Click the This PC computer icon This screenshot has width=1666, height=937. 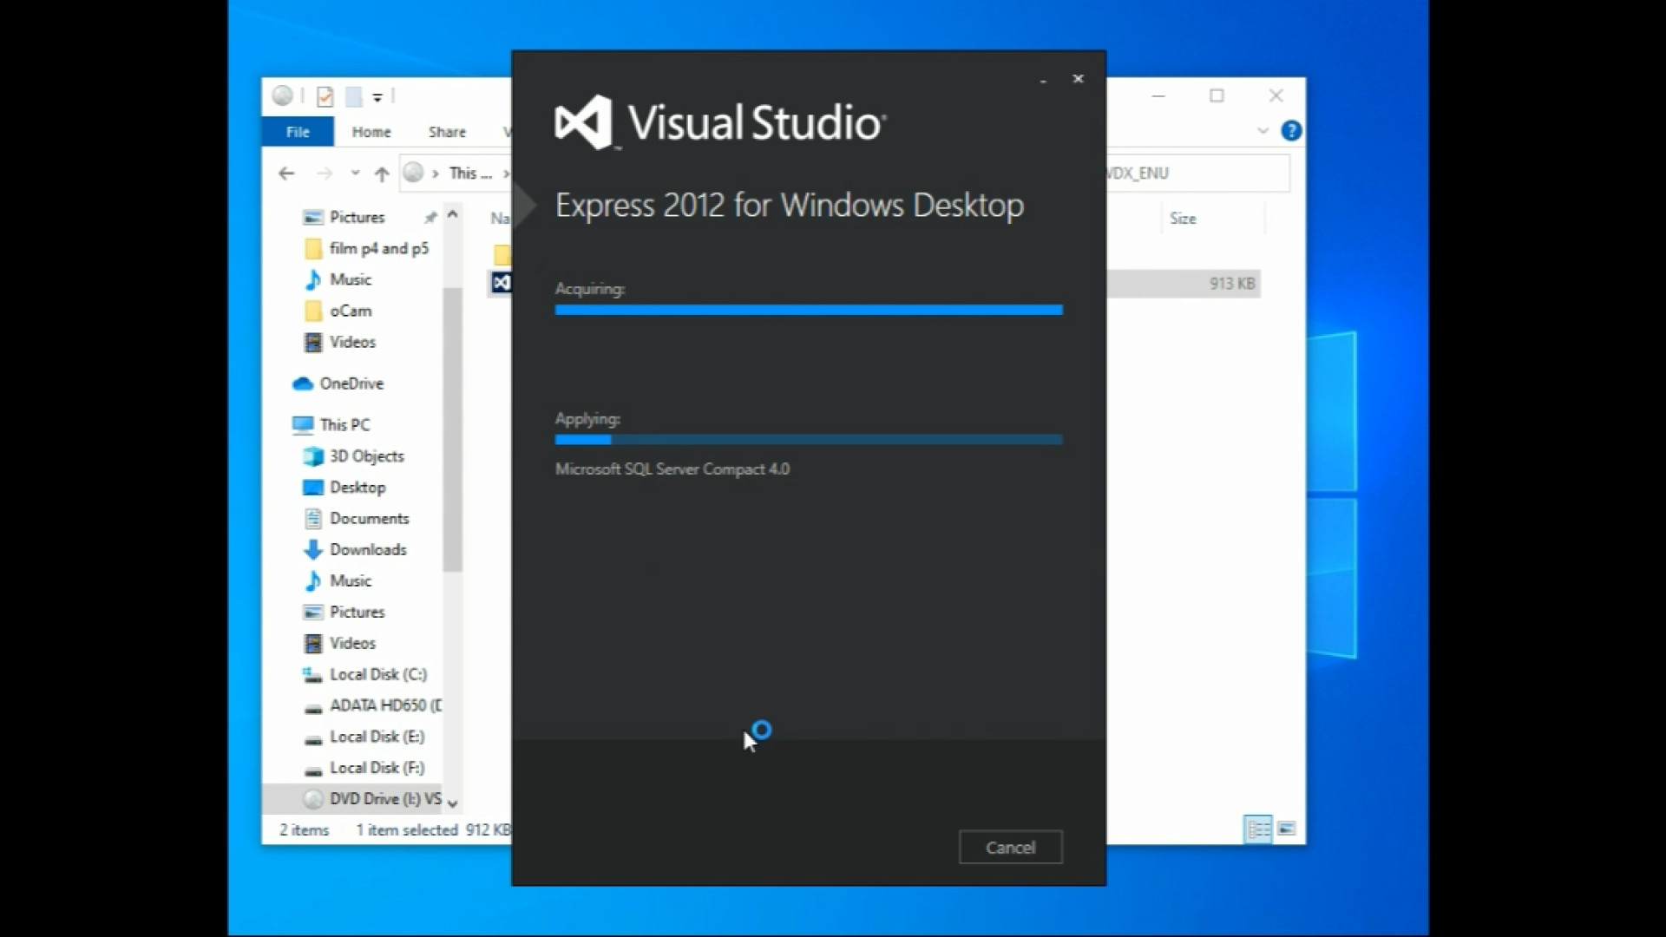click(x=303, y=425)
